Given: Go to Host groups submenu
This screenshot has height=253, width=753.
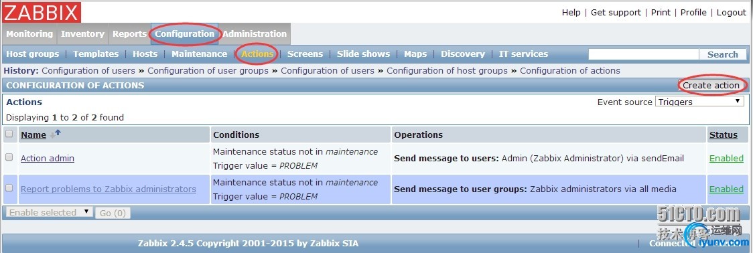Looking at the screenshot, I should click(33, 54).
